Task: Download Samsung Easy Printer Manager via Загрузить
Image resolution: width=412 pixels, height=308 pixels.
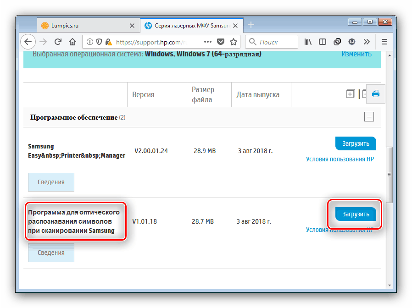Action: click(356, 143)
